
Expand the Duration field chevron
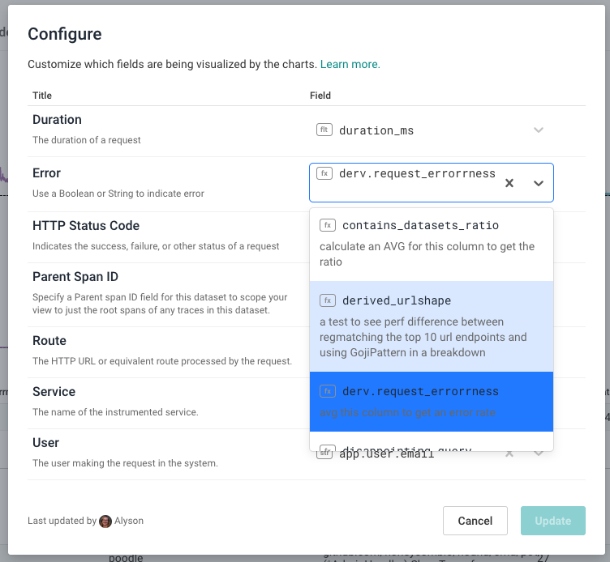pos(538,130)
